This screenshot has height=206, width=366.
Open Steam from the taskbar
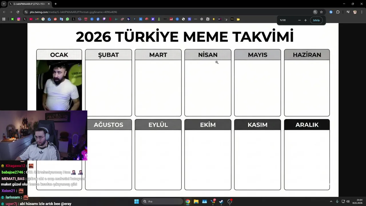(x=221, y=201)
